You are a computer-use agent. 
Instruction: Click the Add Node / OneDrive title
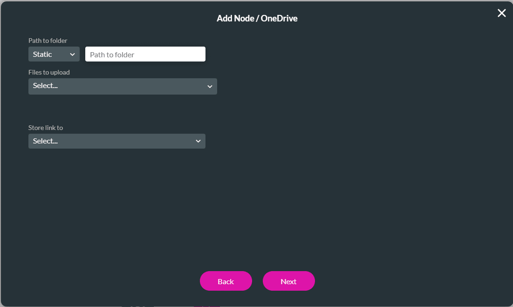coord(257,18)
